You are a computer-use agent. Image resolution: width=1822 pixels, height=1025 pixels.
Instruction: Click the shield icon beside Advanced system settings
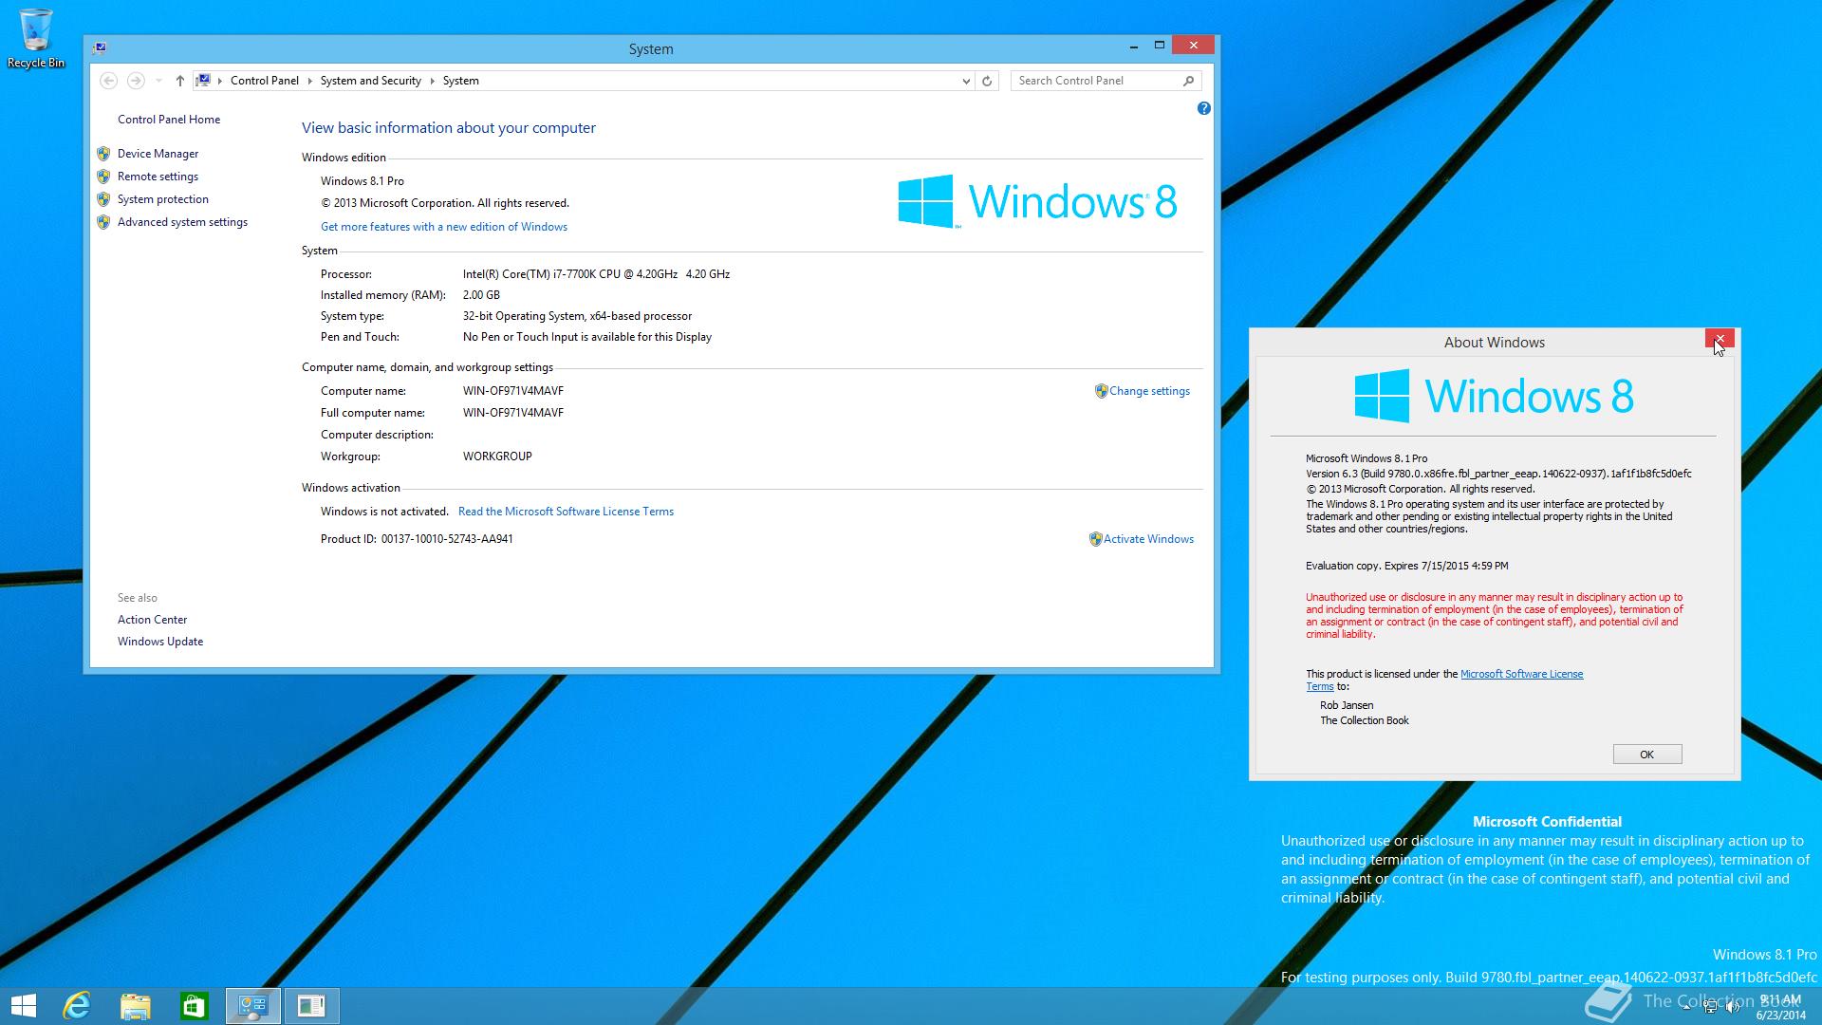(103, 222)
